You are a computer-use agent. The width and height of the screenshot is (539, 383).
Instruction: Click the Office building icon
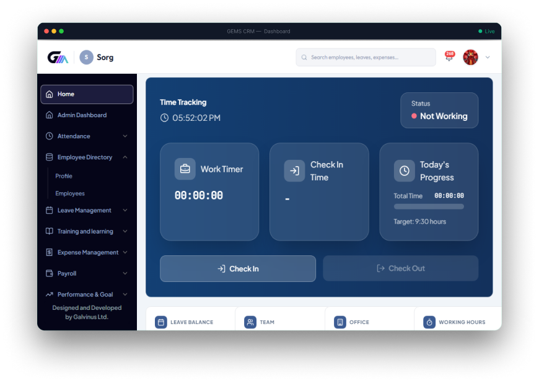click(340, 322)
